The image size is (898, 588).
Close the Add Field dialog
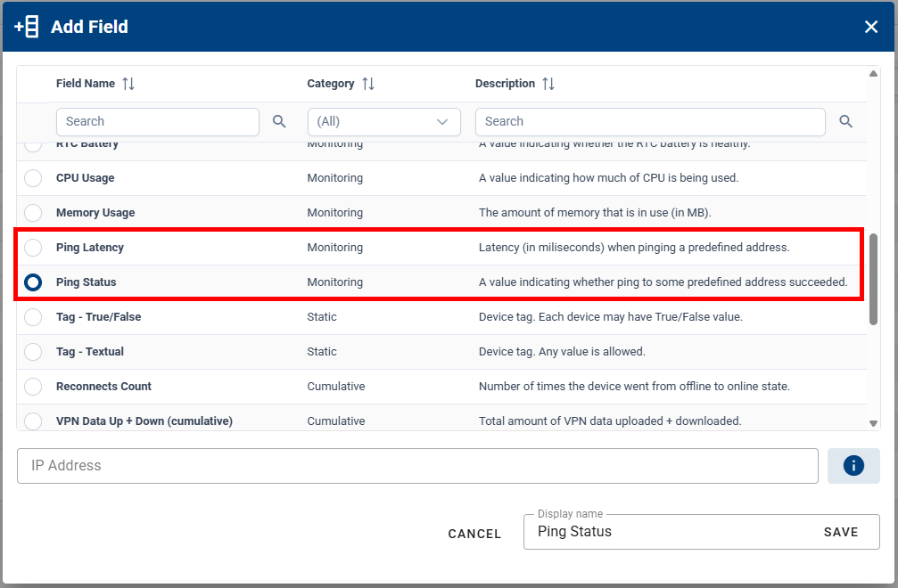click(871, 26)
